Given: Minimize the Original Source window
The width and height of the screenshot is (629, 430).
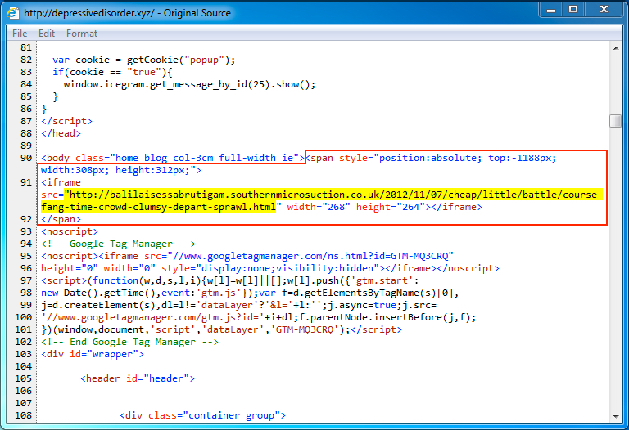Looking at the screenshot, I should click(551, 9).
